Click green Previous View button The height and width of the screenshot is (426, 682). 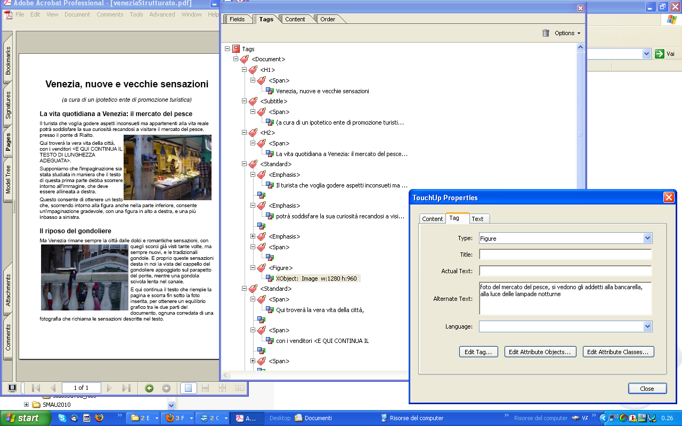[x=149, y=388]
